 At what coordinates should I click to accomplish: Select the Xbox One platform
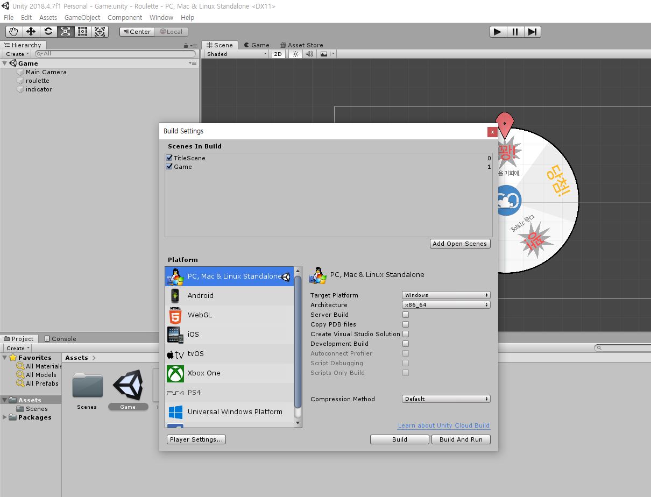point(230,373)
